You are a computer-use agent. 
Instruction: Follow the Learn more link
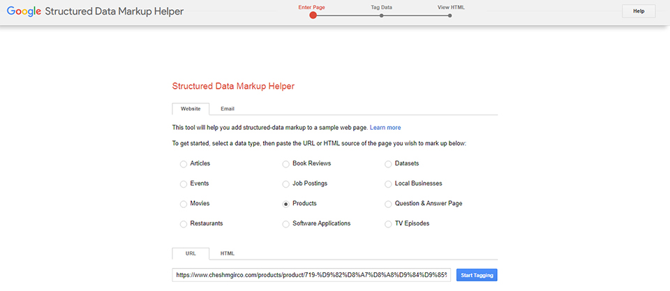[385, 127]
